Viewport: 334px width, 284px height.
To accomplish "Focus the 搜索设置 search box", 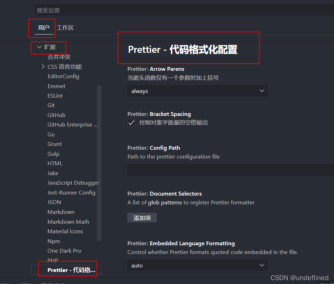I will click(184, 10).
